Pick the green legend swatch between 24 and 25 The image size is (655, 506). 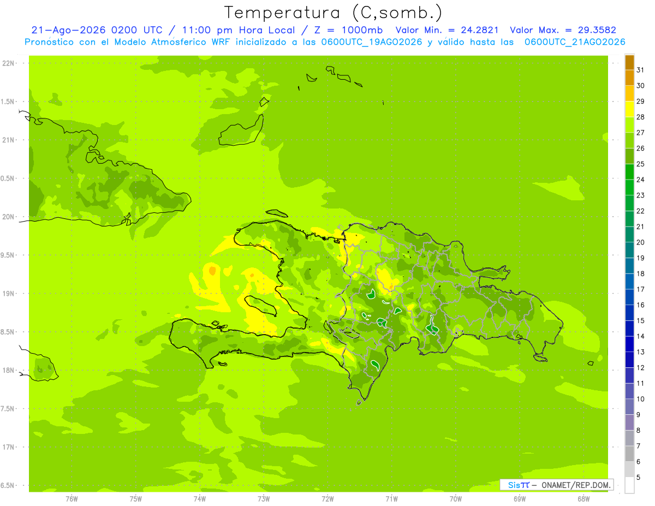(x=629, y=171)
